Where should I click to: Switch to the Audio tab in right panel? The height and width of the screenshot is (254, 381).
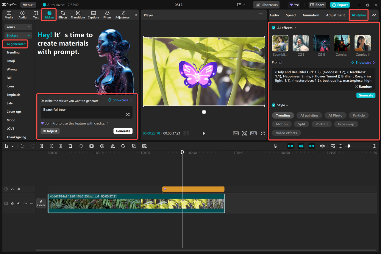click(x=274, y=15)
